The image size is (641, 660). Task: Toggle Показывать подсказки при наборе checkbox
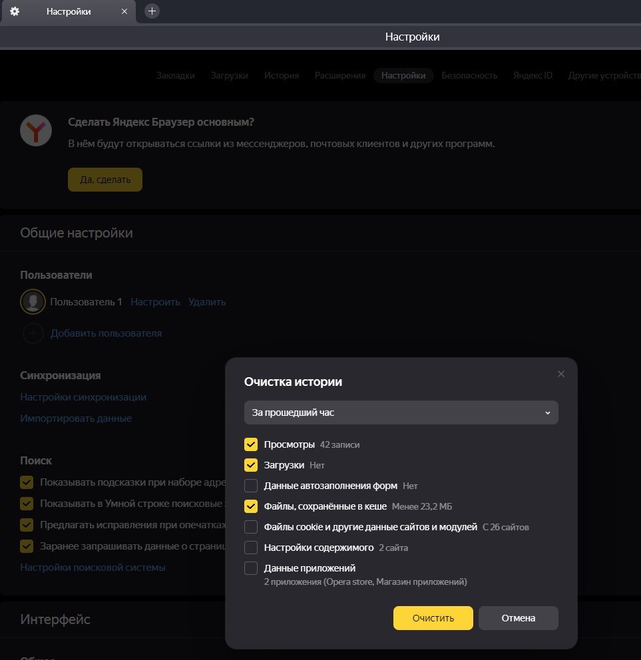click(27, 482)
